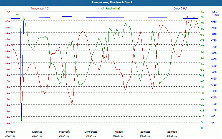Screen dimensions: 222x139
Task: Click the '14,0' temperature axis value
Action: (8, 39)
